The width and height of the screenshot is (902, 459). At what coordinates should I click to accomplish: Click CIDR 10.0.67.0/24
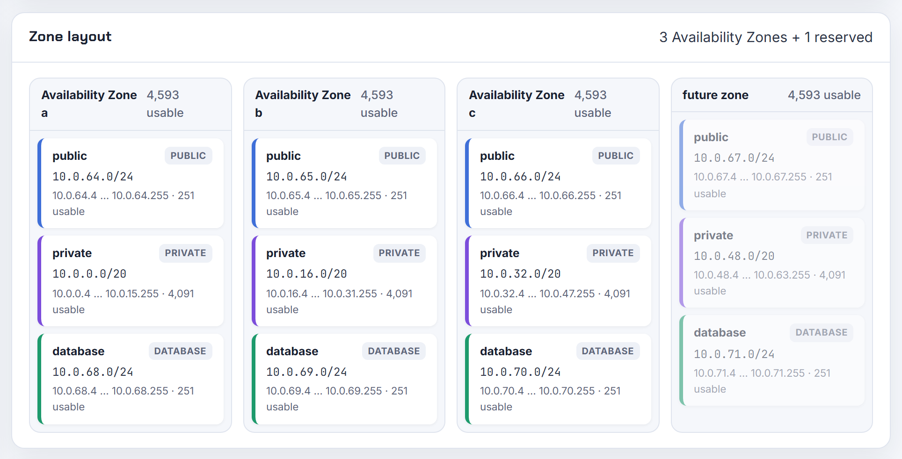(x=734, y=158)
